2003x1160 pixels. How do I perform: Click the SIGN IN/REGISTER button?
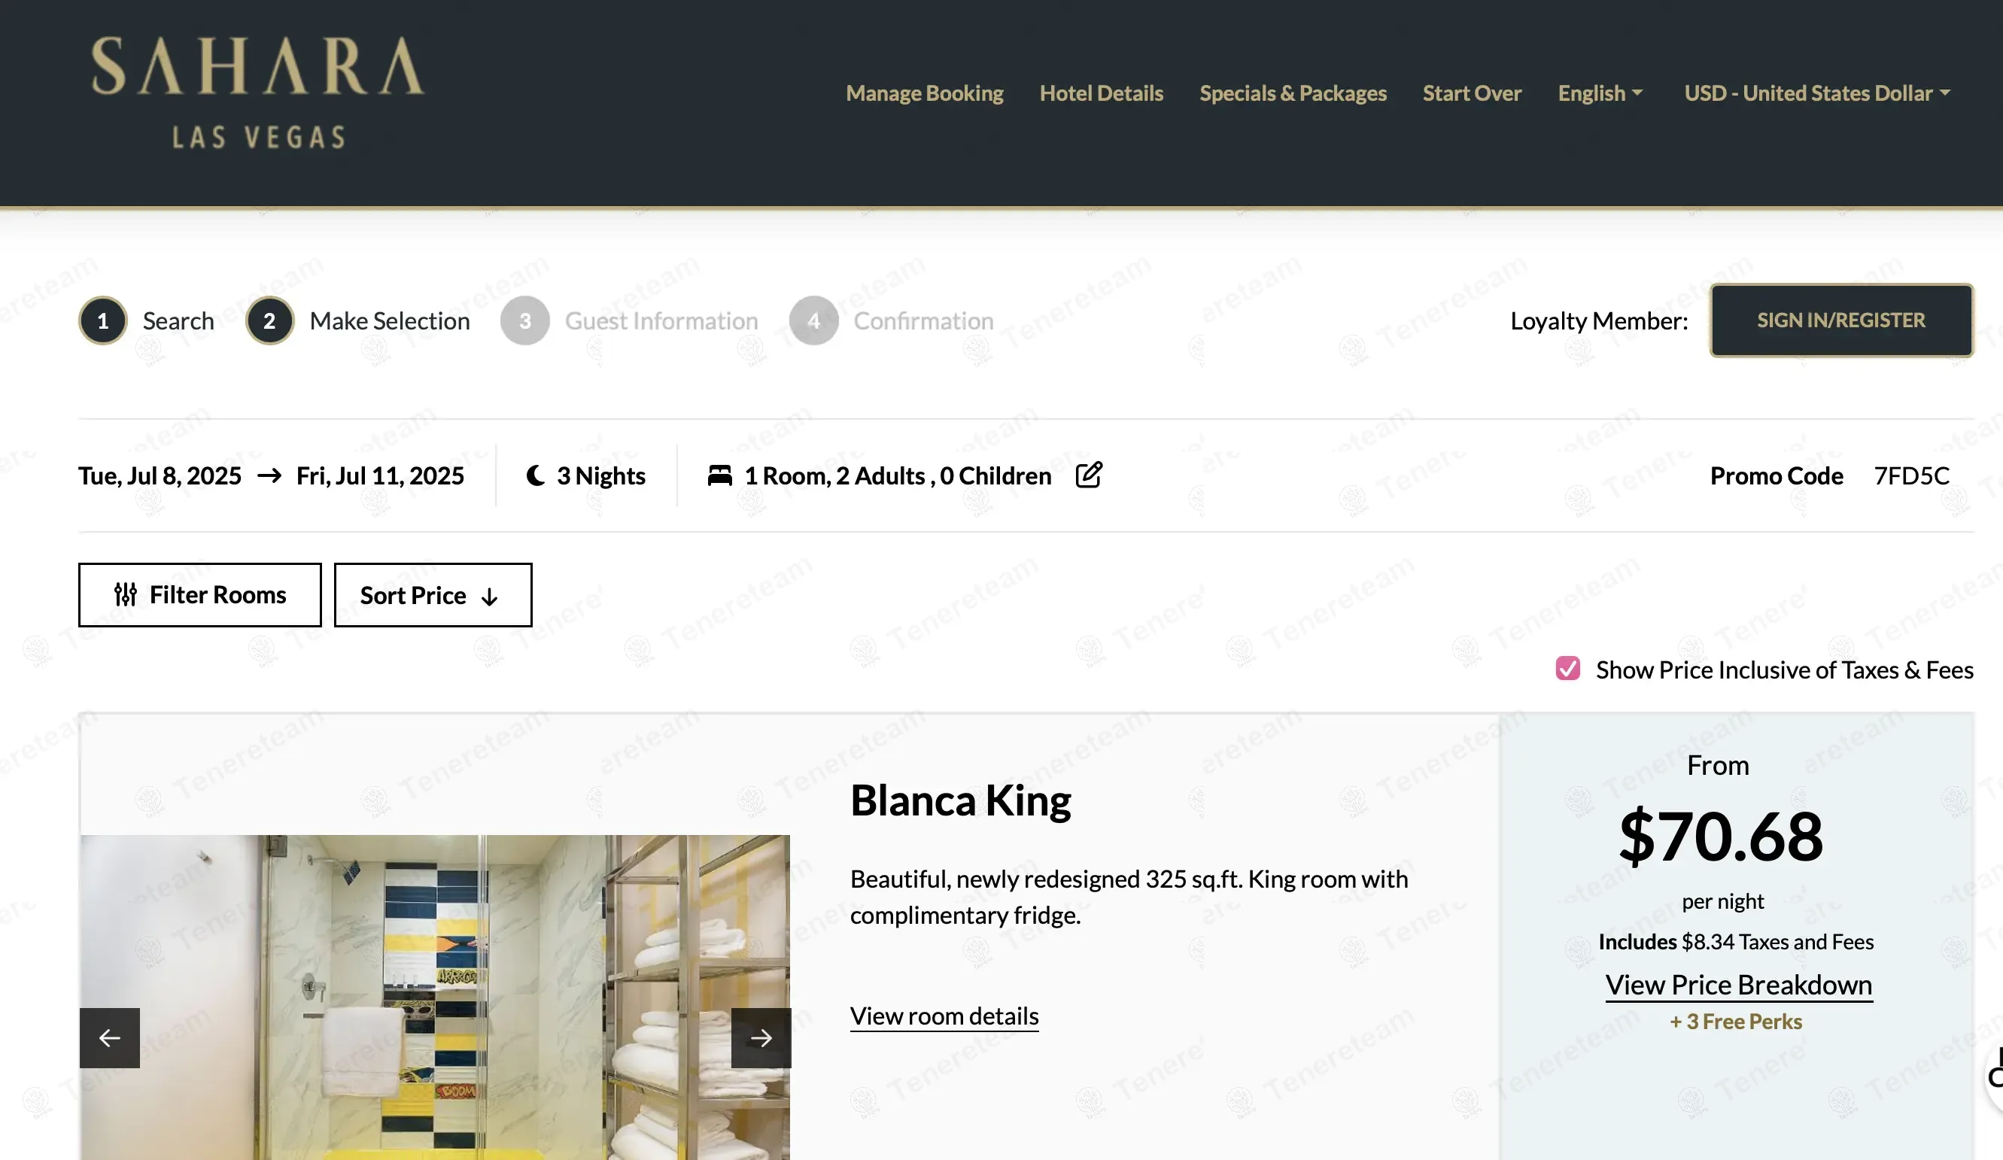pyautogui.click(x=1841, y=320)
